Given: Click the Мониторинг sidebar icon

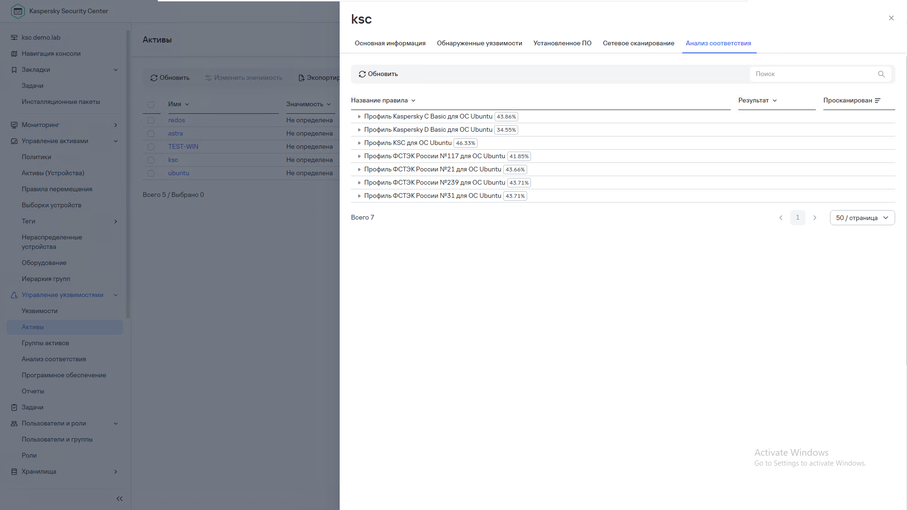Looking at the screenshot, I should (14, 125).
